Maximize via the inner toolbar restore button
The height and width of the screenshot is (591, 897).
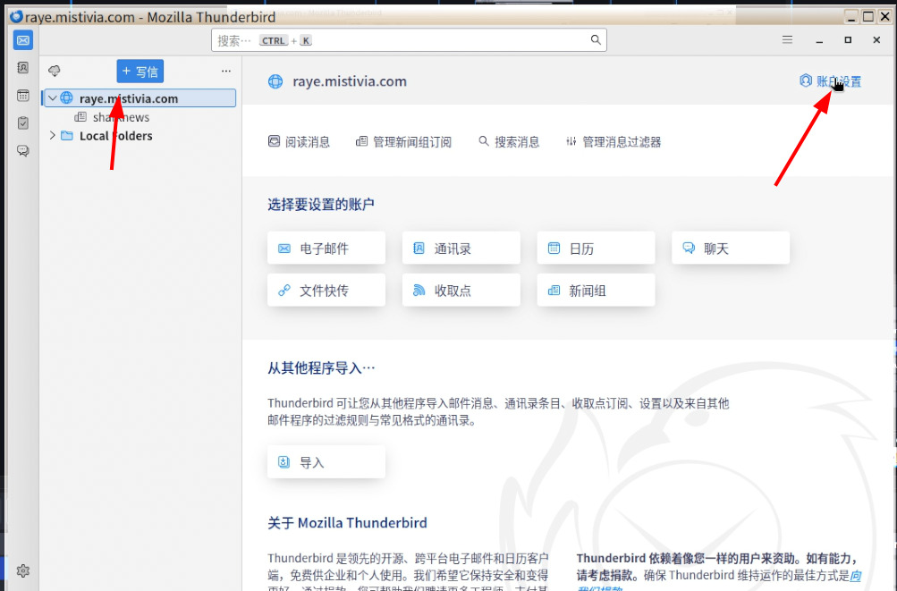click(x=848, y=39)
